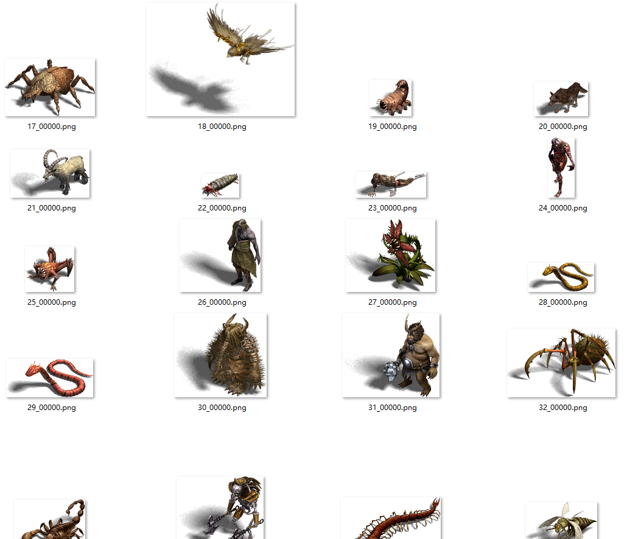Select the wasp thumbnail
The height and width of the screenshot is (539, 627).
click(561, 520)
